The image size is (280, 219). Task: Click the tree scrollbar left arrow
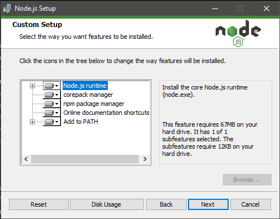(26, 159)
